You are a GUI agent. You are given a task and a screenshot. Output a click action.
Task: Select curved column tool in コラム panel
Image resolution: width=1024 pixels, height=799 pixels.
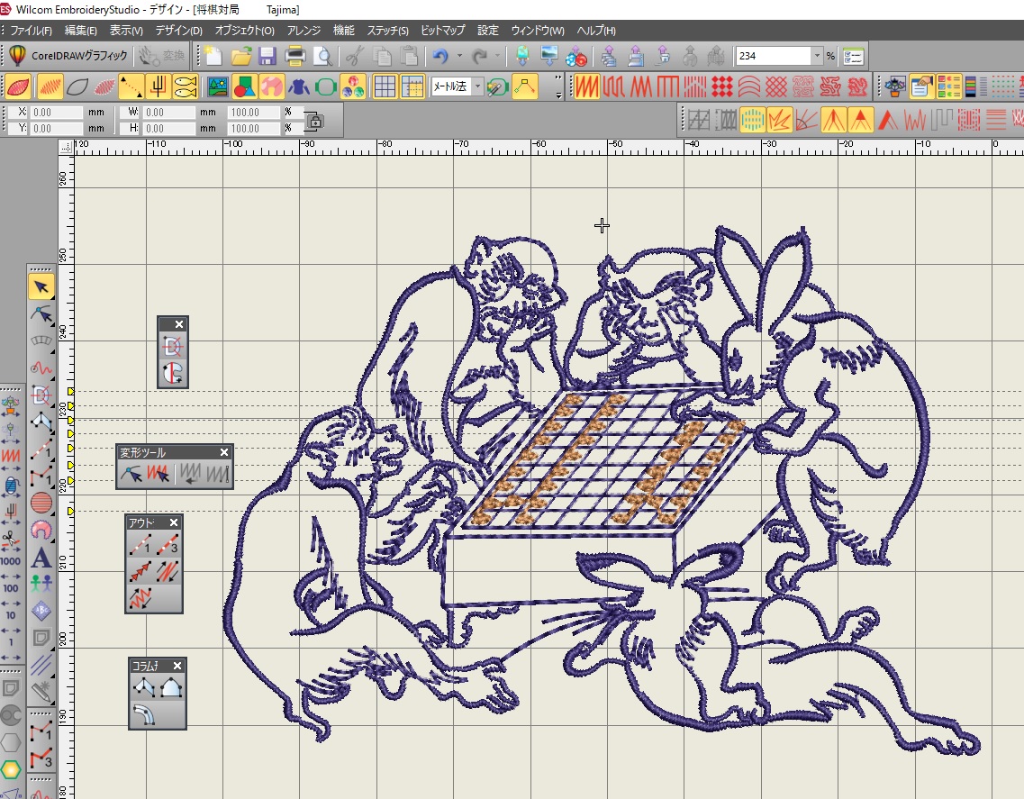pos(144,713)
